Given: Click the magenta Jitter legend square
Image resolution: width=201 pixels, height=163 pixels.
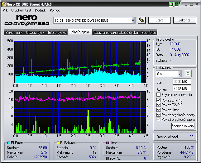Looking at the screenshot, I should [x=108, y=143].
